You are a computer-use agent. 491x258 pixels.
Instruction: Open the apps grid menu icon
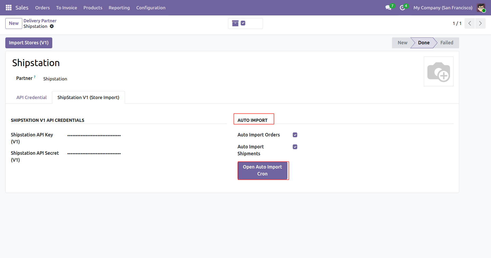pyautogui.click(x=8, y=8)
